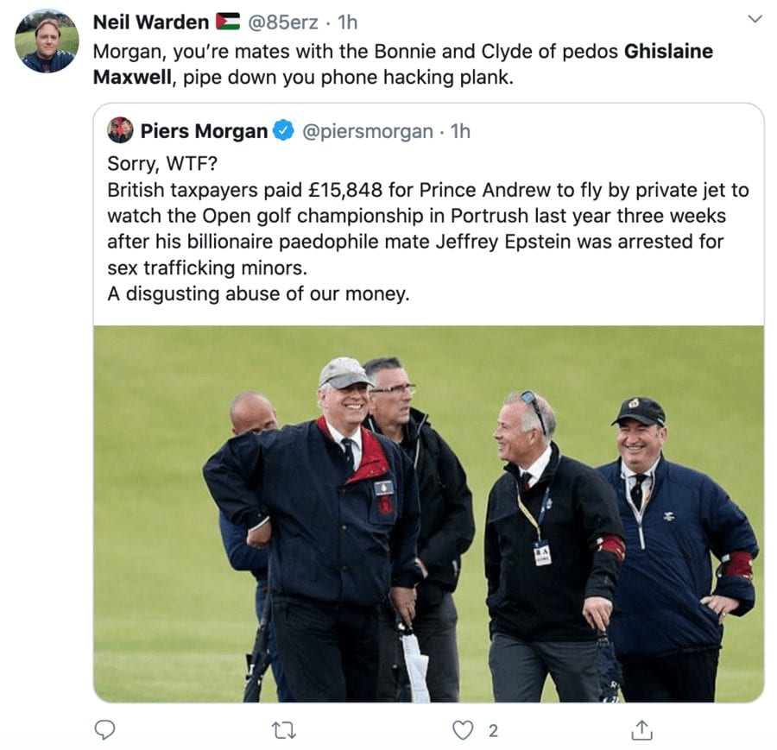Visit the @85erz handle
This screenshot has height=750, width=777.
pos(282,22)
